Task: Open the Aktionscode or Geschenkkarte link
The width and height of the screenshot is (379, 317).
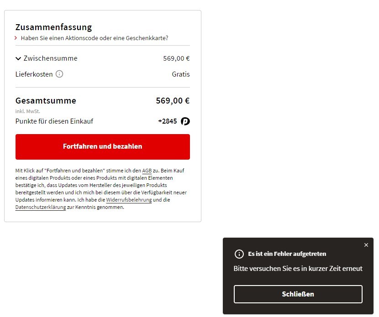Action: point(95,38)
